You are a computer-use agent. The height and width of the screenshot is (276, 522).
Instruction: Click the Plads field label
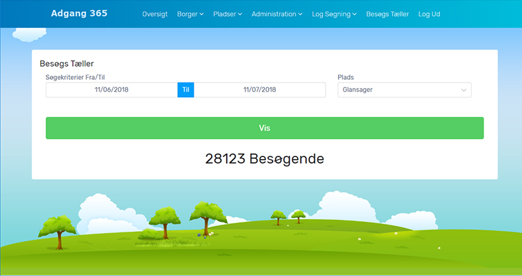point(345,77)
